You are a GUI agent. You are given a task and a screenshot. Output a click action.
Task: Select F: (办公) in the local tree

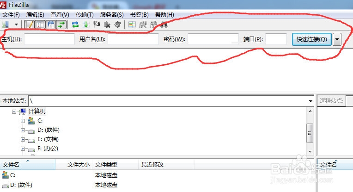tap(48, 149)
